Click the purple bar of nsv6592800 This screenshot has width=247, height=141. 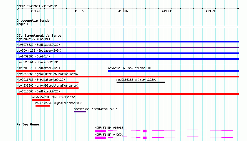(x=80, y=112)
